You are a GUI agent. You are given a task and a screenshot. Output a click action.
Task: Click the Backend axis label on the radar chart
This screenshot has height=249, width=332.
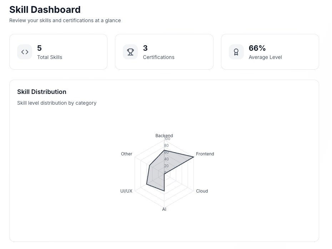[164, 136]
